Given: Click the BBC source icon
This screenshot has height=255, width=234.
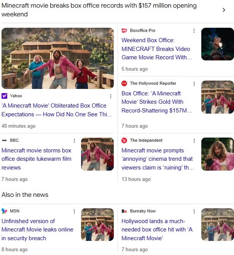Looking at the screenshot, I should click(x=5, y=140).
